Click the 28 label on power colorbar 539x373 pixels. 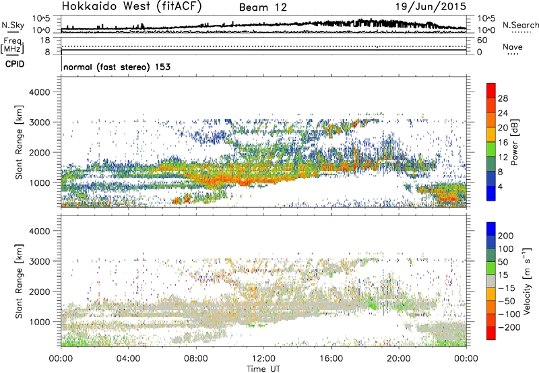pyautogui.click(x=503, y=98)
